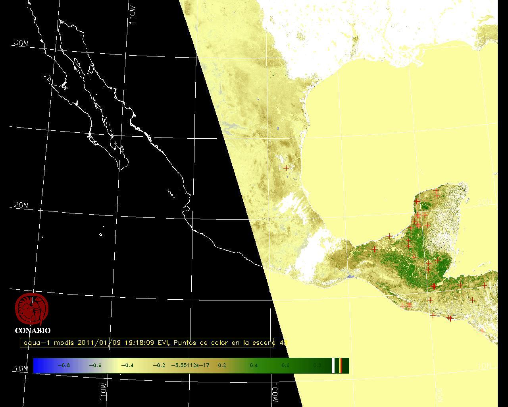The height and width of the screenshot is (407, 508).
Task: Click the CONABIO text under the logo
Action: (x=33, y=330)
